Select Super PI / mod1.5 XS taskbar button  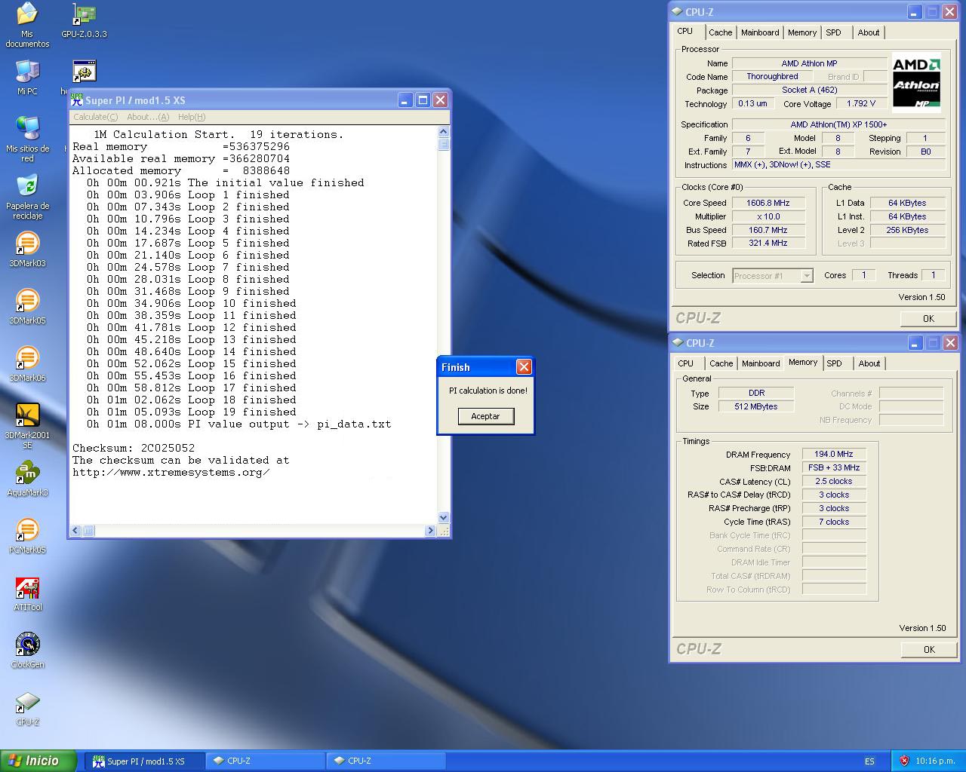(143, 761)
